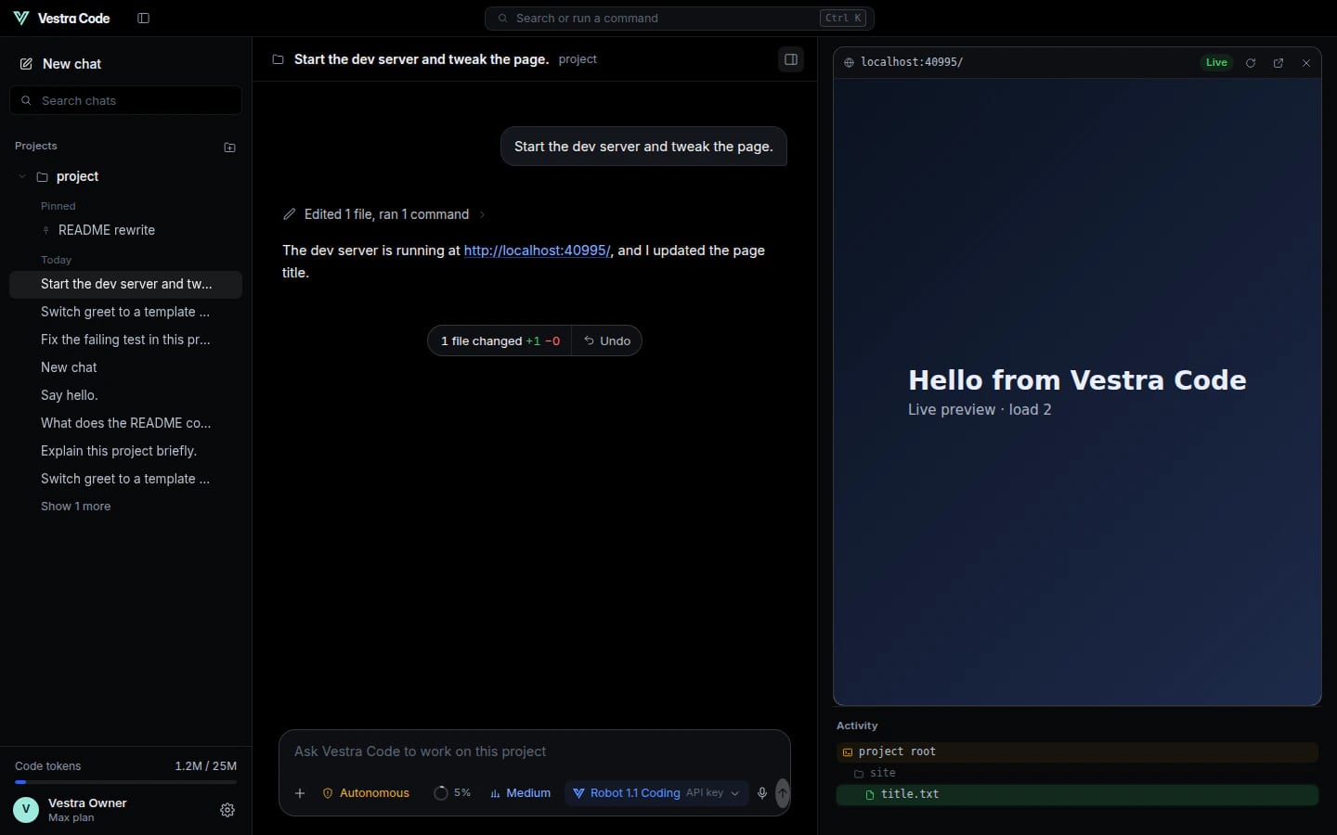1337x835 pixels.
Task: Click the pin icon beside README rewrite
Action: pyautogui.click(x=45, y=230)
